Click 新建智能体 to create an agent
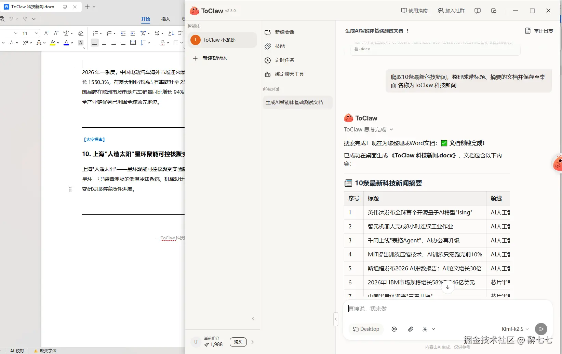 point(210,58)
